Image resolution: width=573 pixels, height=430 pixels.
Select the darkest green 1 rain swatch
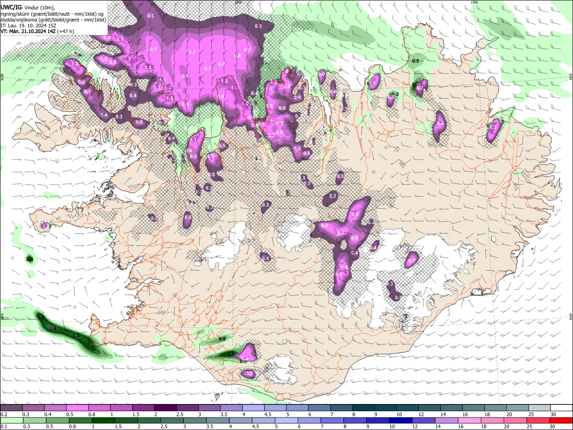[103, 421]
